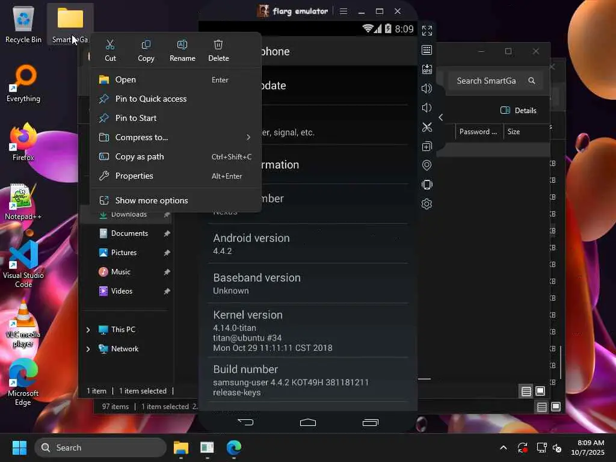
Task: Open Edge from the taskbar
Action: 234,448
